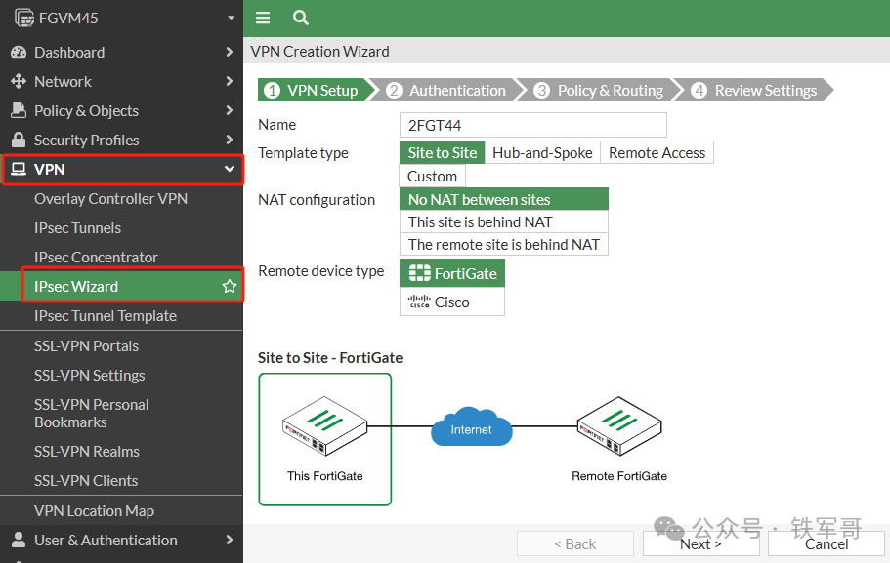Screen dimensions: 890x563
Task: Select the Hub-and-Spoke template
Action: click(x=542, y=152)
